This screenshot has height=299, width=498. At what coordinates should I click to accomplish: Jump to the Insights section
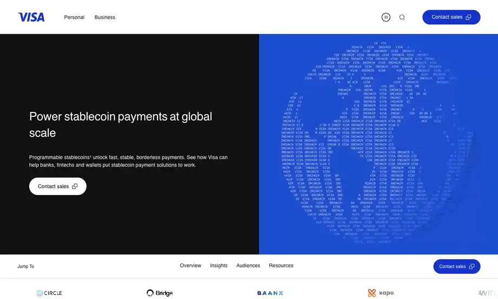click(219, 265)
